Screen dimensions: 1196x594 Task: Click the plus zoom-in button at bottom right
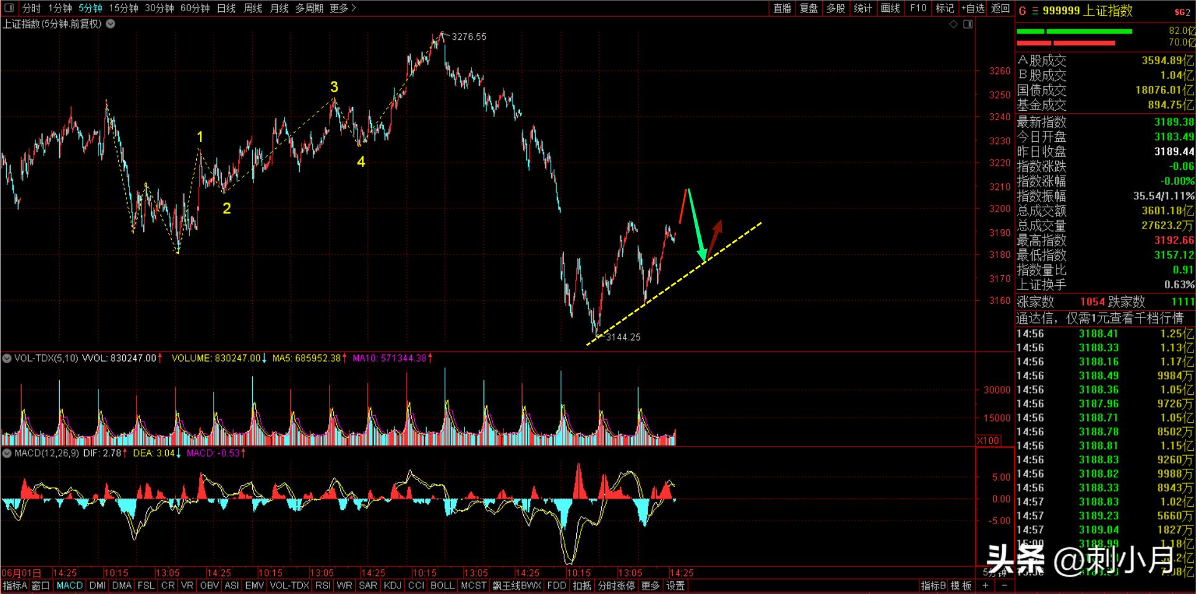[985, 585]
